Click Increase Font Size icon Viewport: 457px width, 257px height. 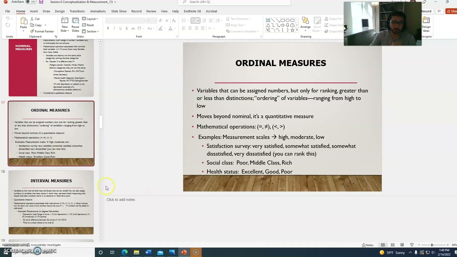point(161,20)
